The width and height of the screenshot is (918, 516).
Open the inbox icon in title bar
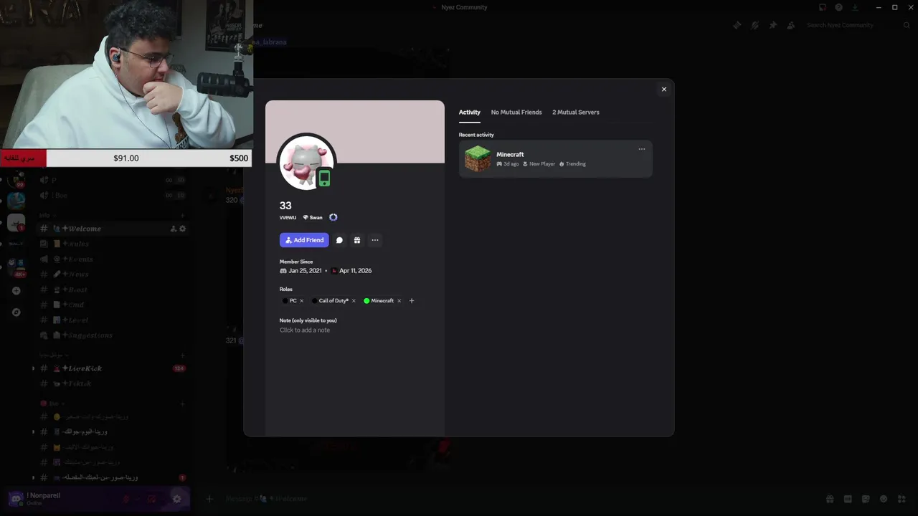tap(823, 7)
